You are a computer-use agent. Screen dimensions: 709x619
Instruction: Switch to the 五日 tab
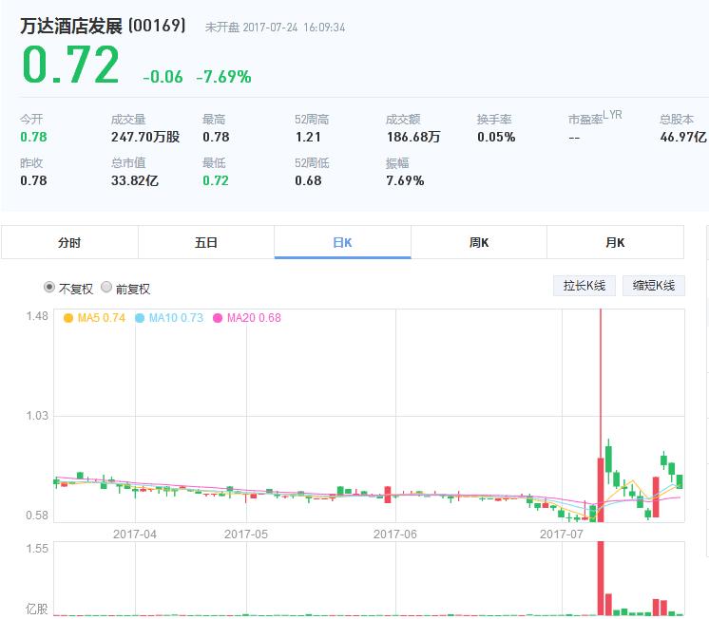click(x=206, y=242)
